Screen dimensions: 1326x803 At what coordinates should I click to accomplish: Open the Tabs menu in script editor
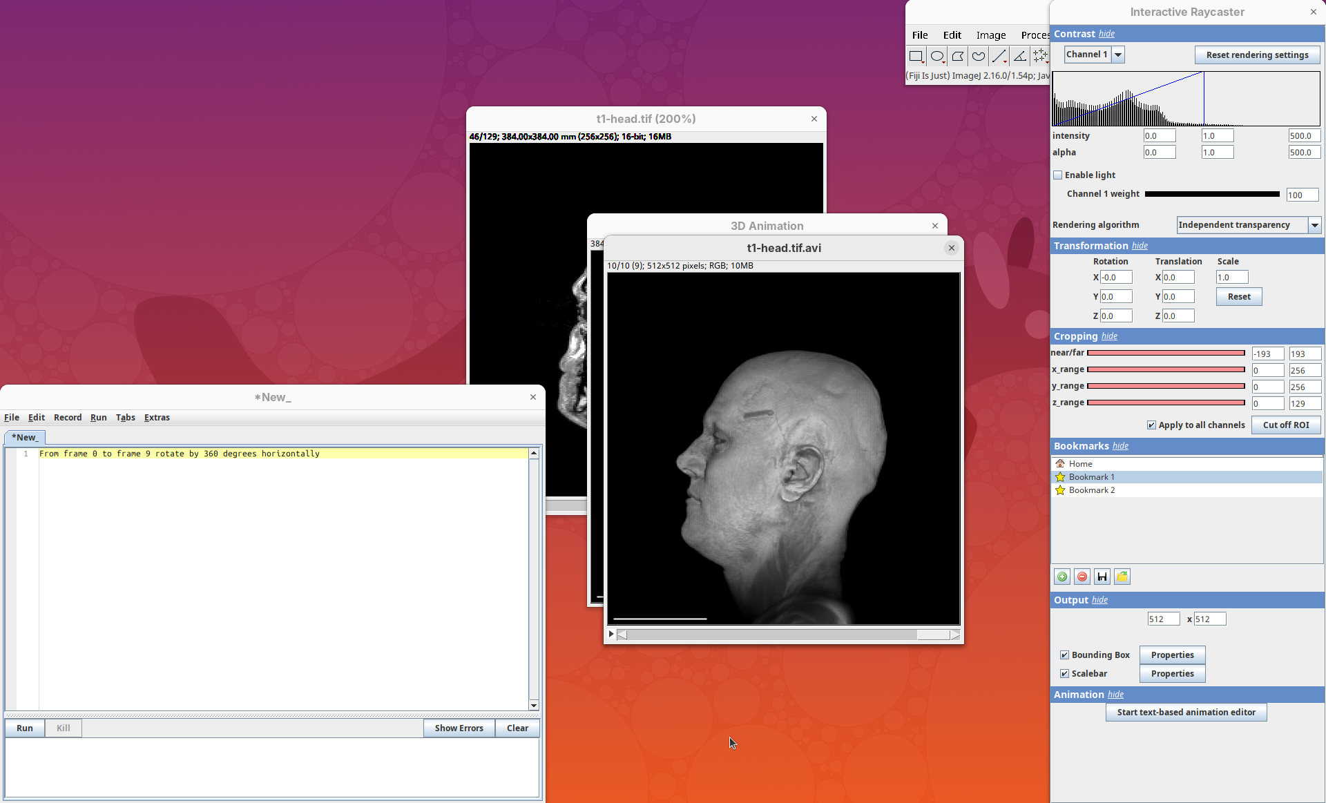click(125, 418)
